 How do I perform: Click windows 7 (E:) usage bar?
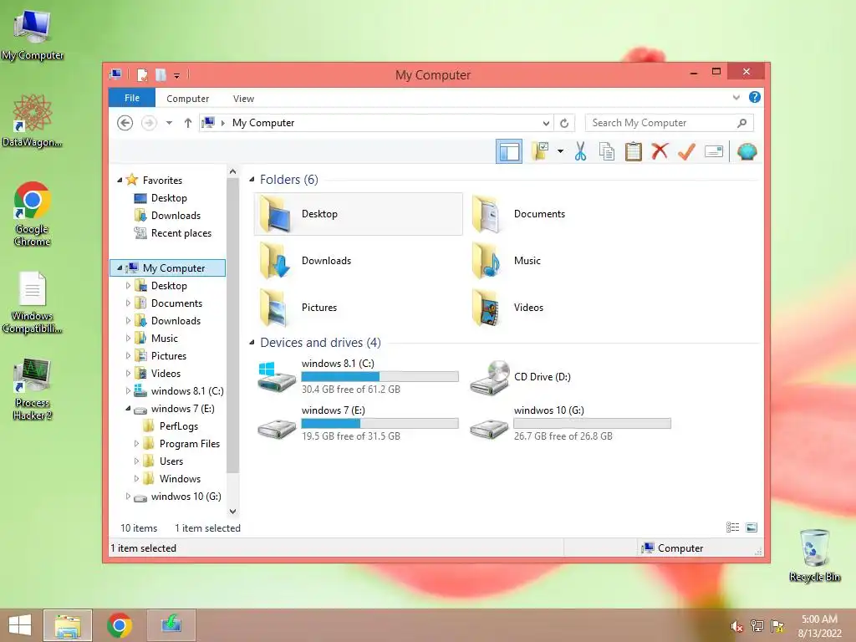tap(380, 423)
